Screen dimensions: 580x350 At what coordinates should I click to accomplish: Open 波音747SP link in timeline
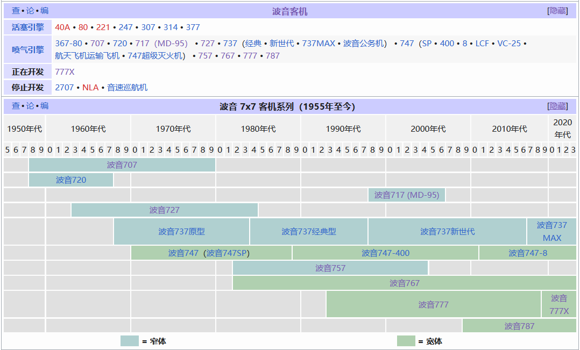point(227,253)
